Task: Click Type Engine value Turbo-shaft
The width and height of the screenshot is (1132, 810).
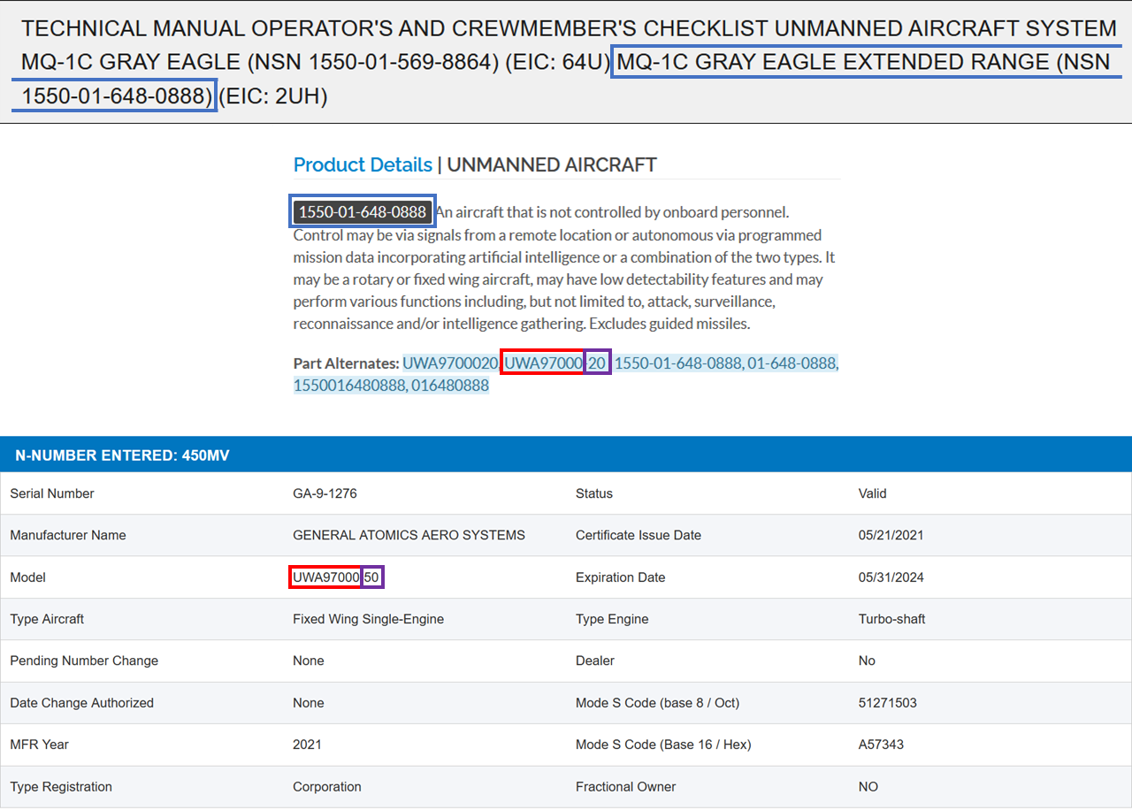Action: pos(891,619)
